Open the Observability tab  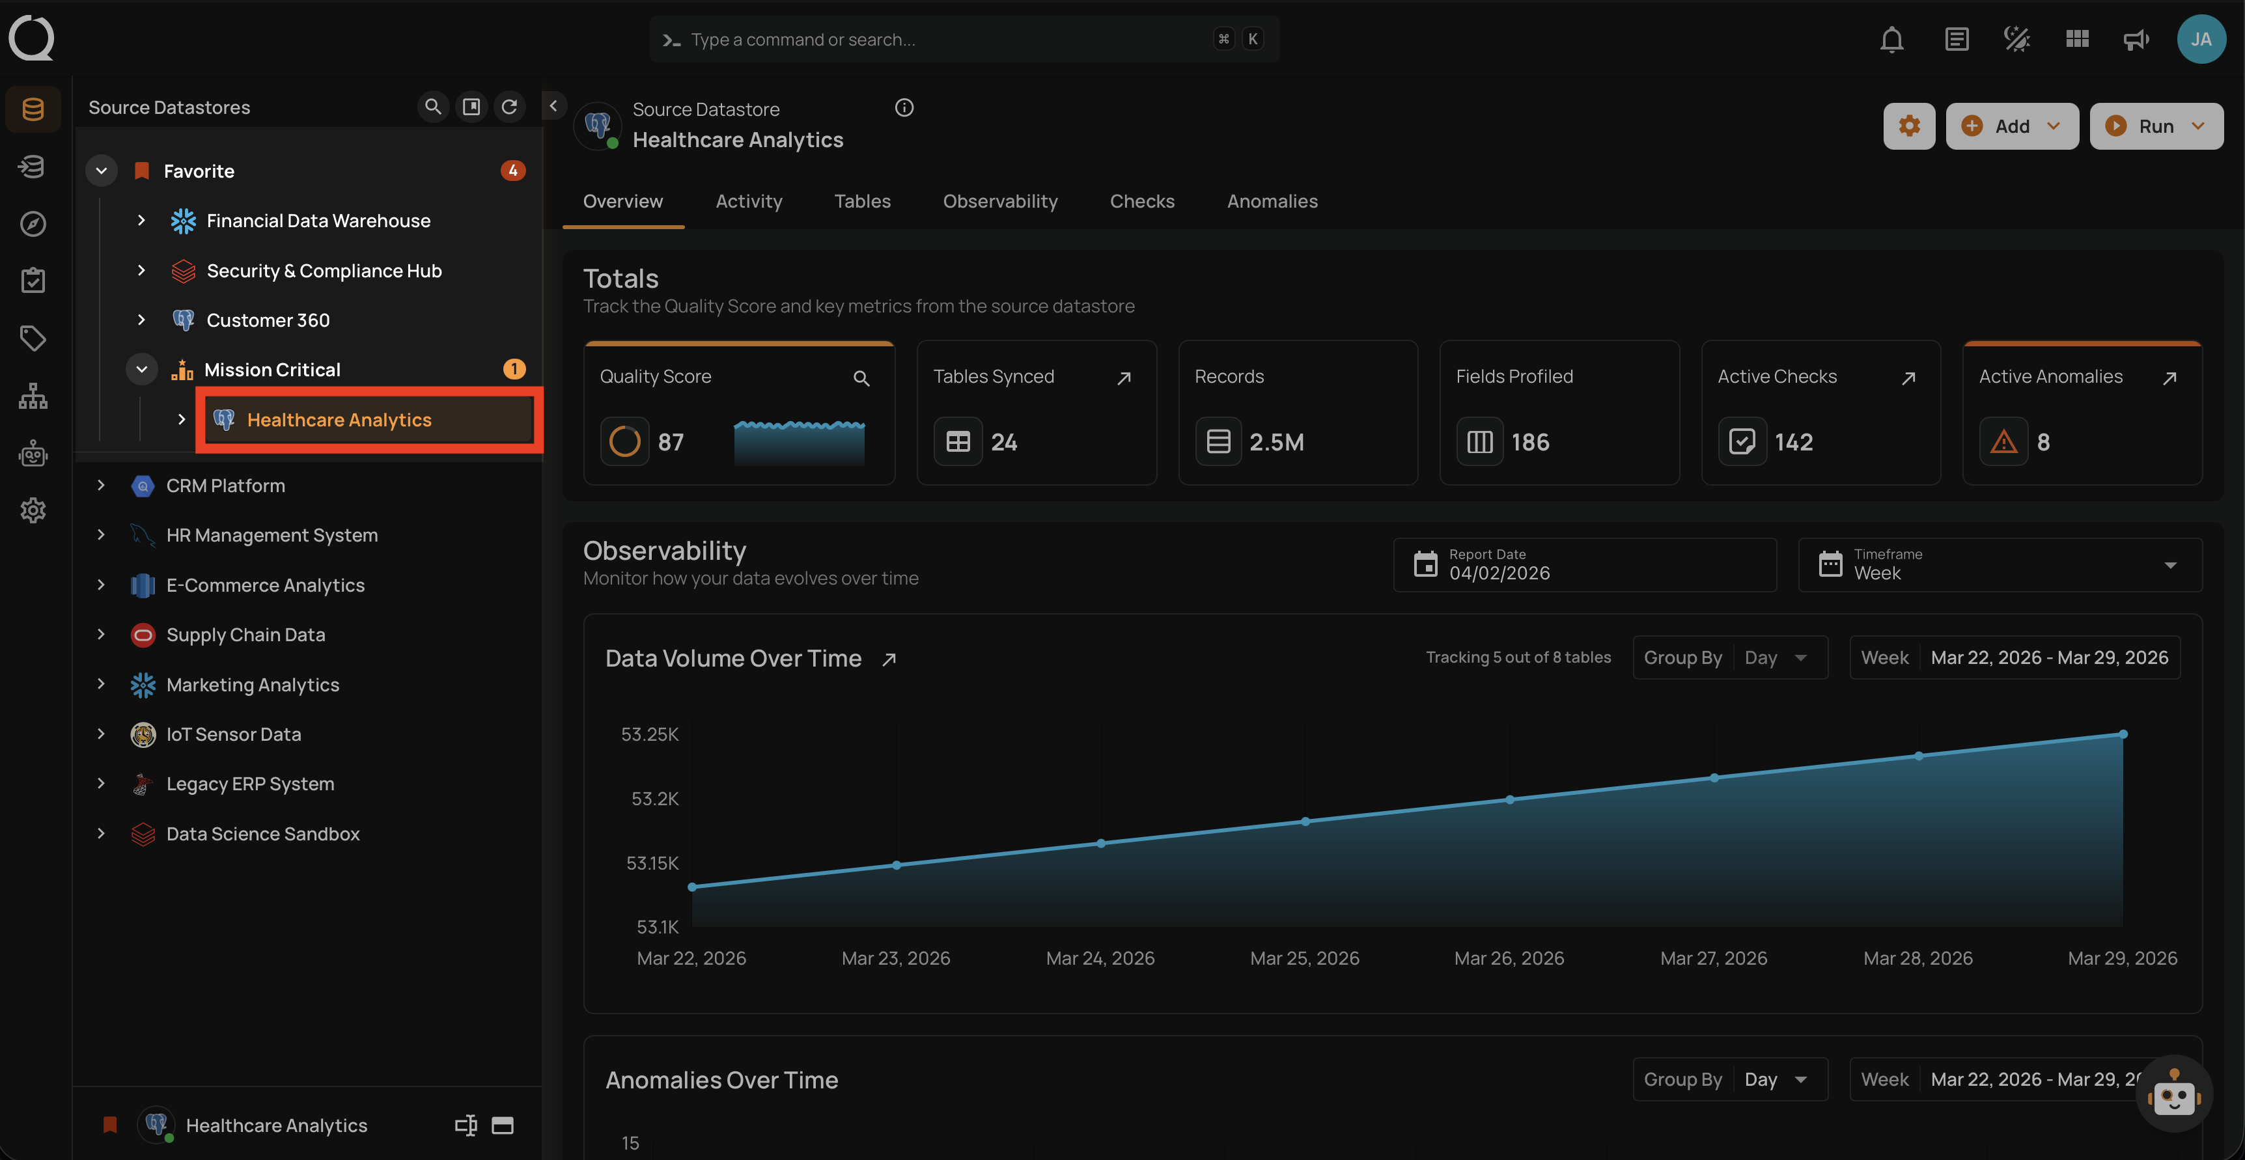click(999, 200)
